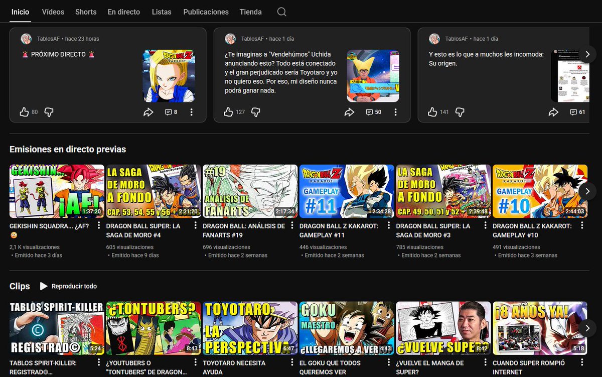Share the Vendehúmos Uchida post
This screenshot has width=602, height=377.
[x=349, y=112]
